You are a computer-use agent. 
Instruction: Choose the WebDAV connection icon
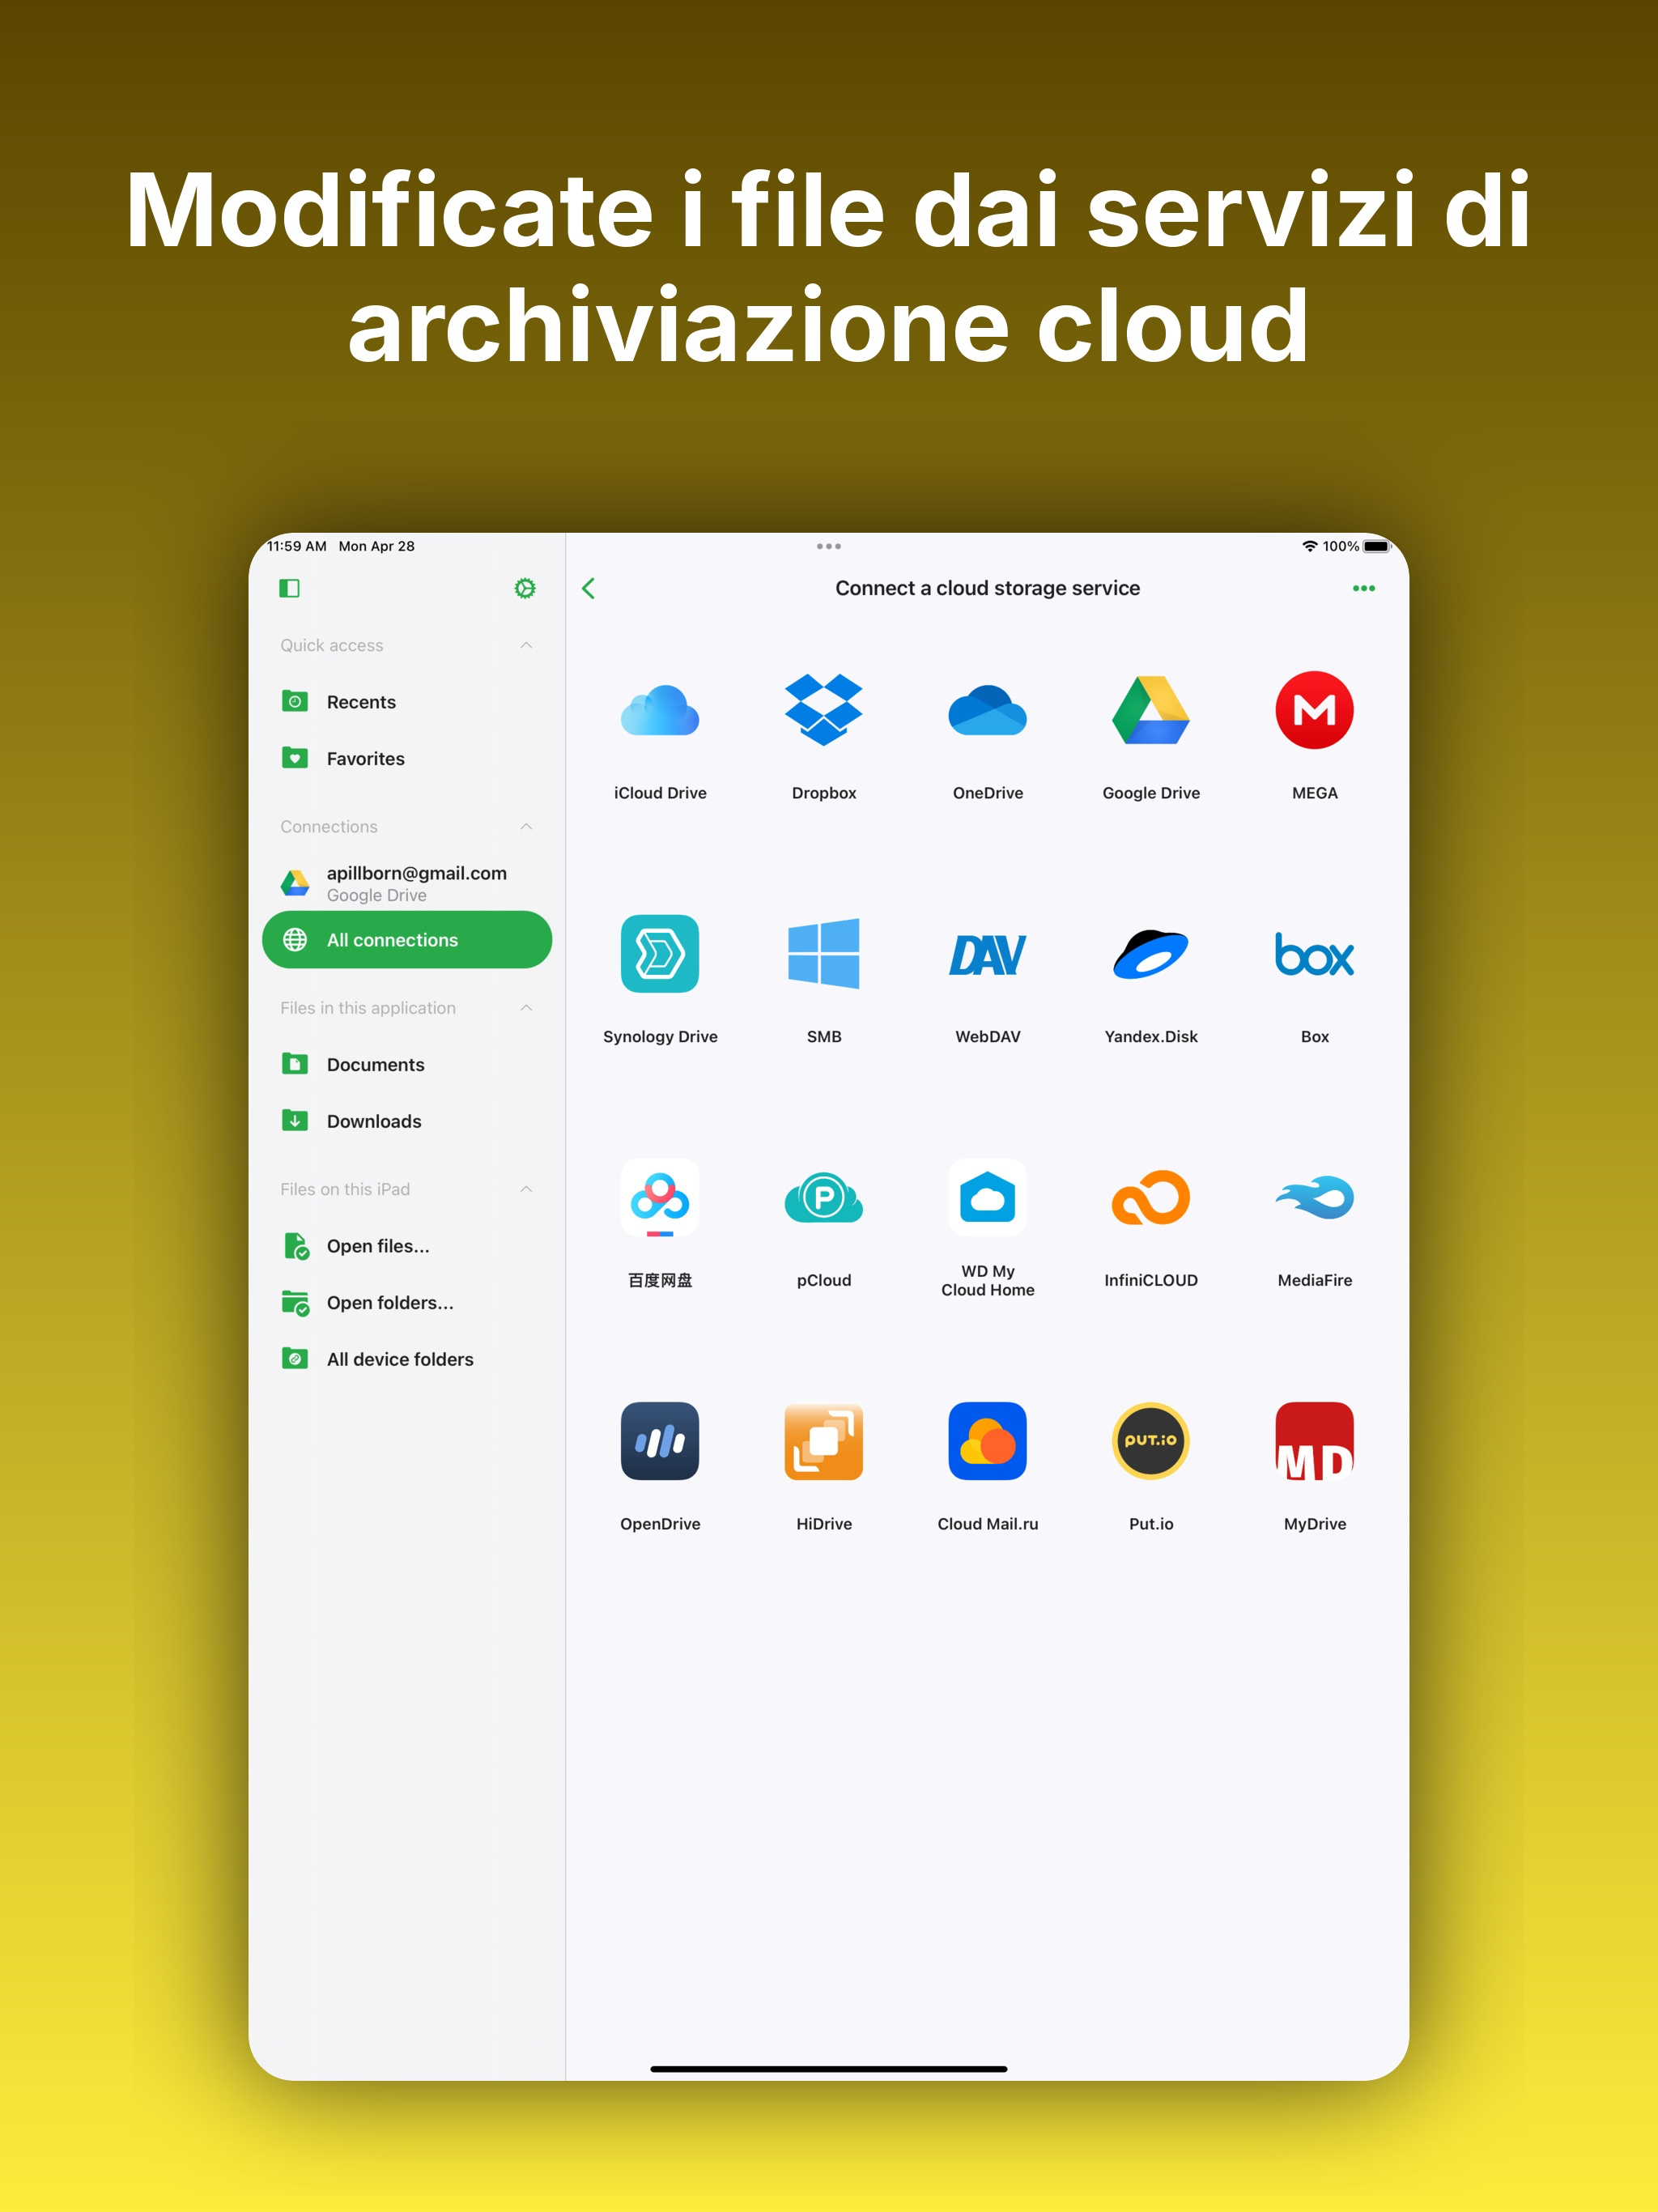(988, 954)
